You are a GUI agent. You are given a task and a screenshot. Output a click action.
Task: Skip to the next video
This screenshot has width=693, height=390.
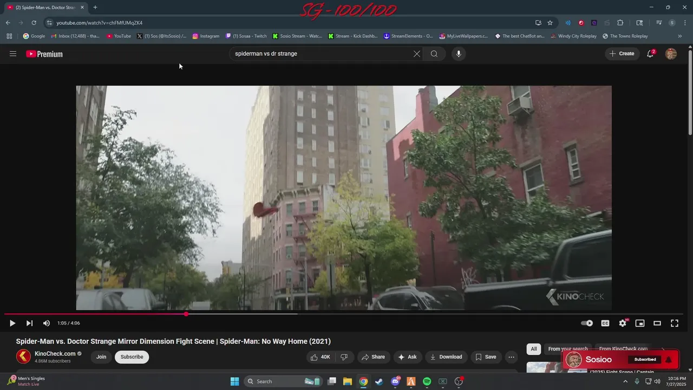(x=29, y=323)
